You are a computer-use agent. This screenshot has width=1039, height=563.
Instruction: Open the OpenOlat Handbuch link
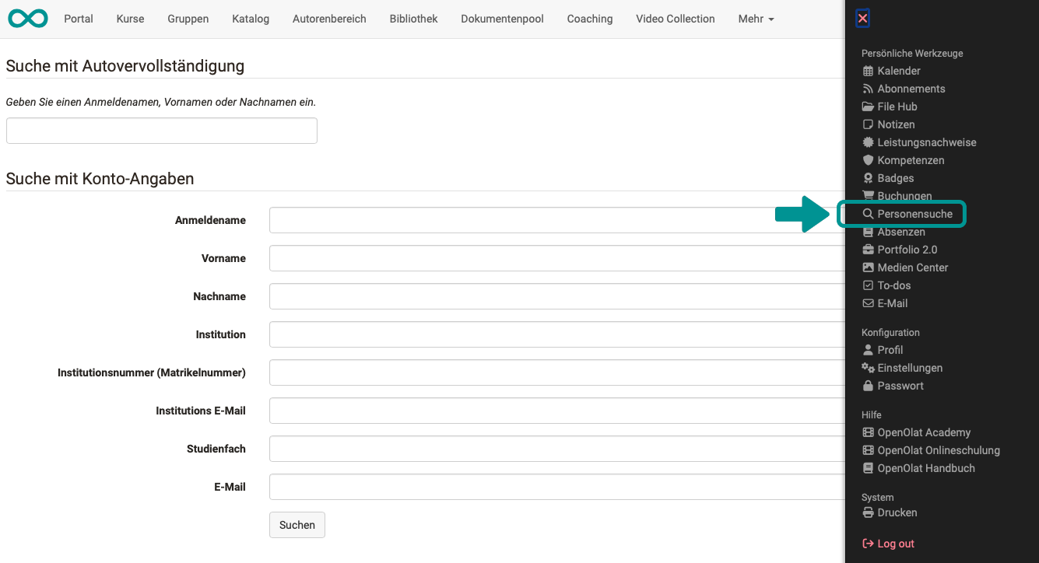pyautogui.click(x=925, y=468)
